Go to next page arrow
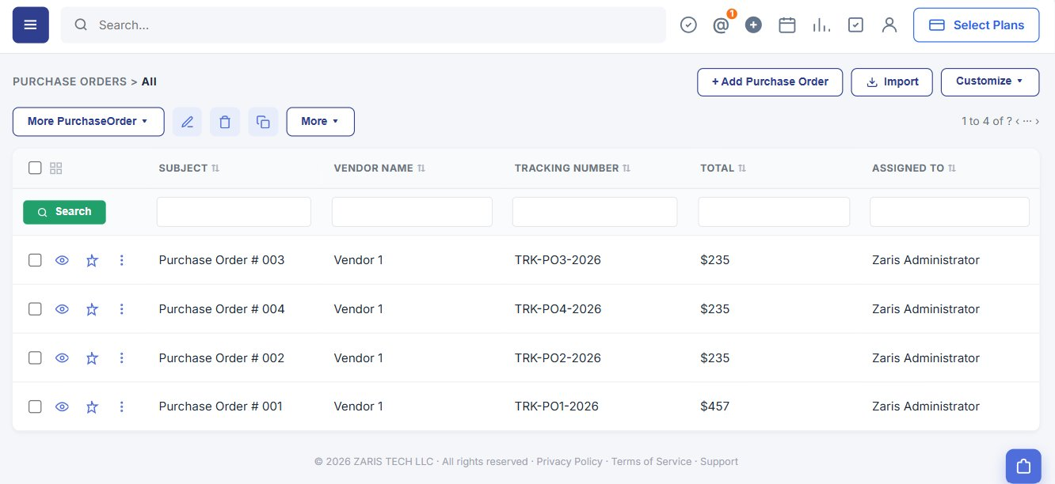Screen dimensions: 1055x484 [1037, 121]
